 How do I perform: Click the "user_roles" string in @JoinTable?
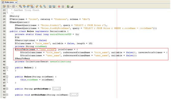[47, 50]
